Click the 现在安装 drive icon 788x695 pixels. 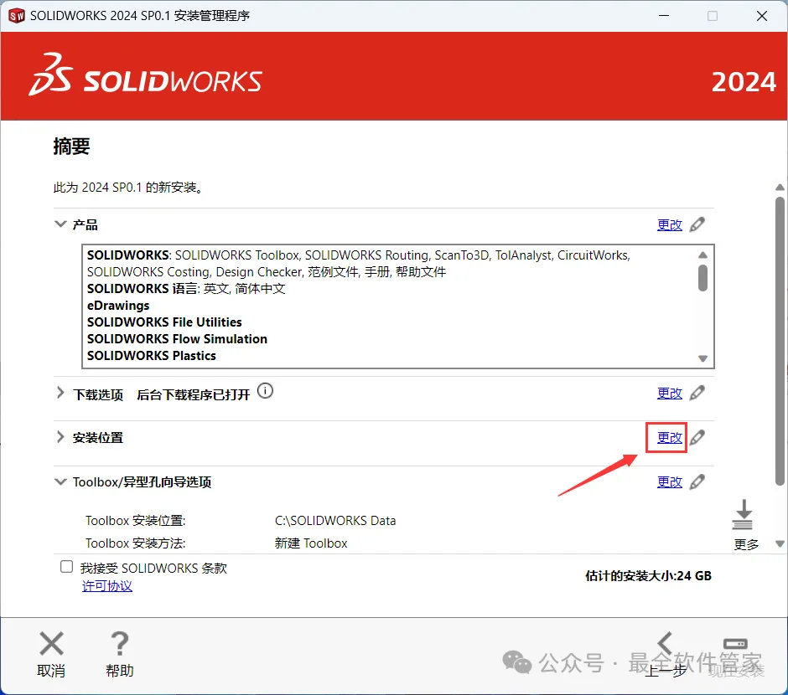[734, 643]
